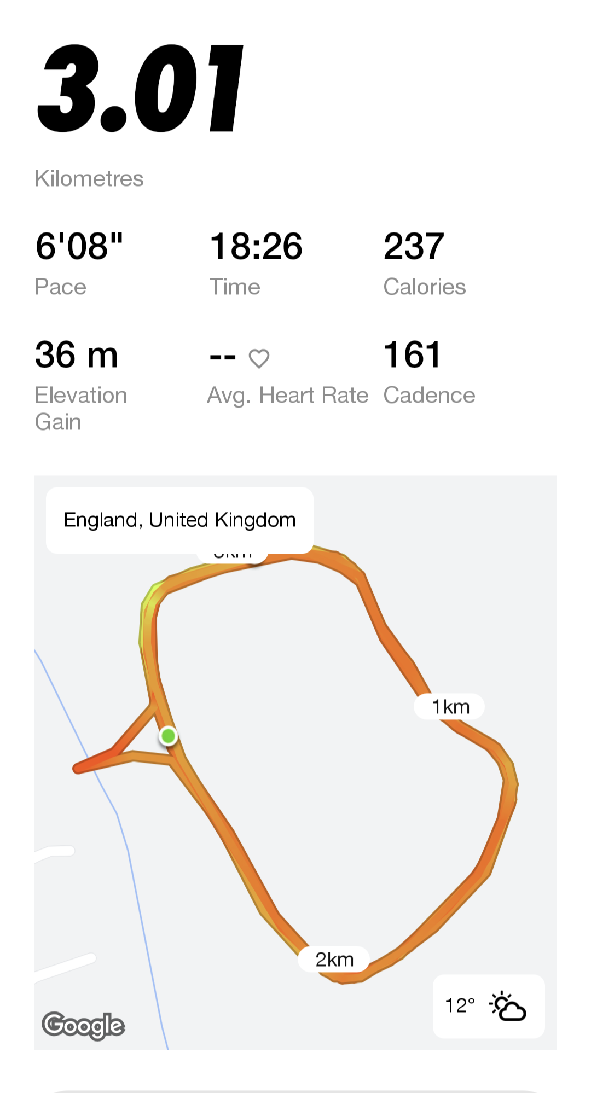The height and width of the screenshot is (1093, 591).
Task: Tap the 3.01 total distance figure
Action: (140, 89)
